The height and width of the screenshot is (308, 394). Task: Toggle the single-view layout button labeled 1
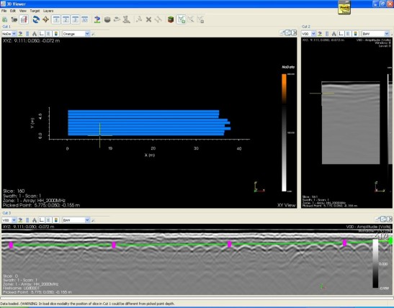click(x=56, y=19)
